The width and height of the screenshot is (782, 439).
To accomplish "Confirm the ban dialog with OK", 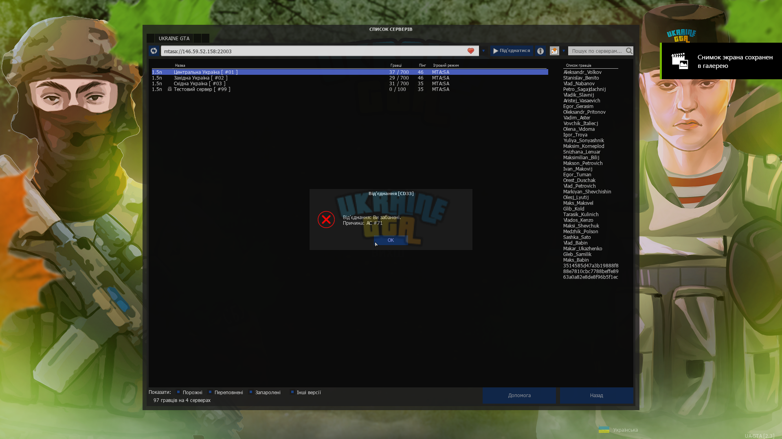I will pyautogui.click(x=391, y=240).
